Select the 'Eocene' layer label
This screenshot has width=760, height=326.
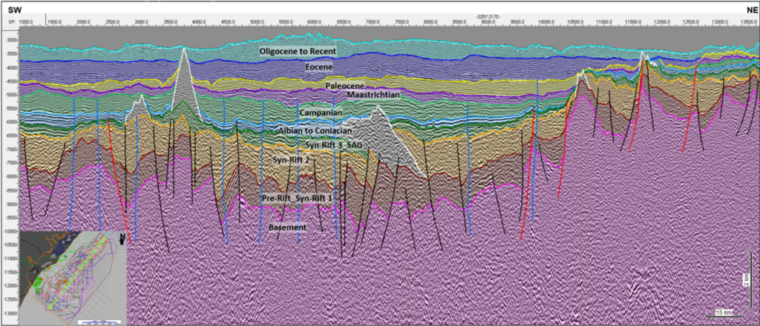(x=319, y=67)
